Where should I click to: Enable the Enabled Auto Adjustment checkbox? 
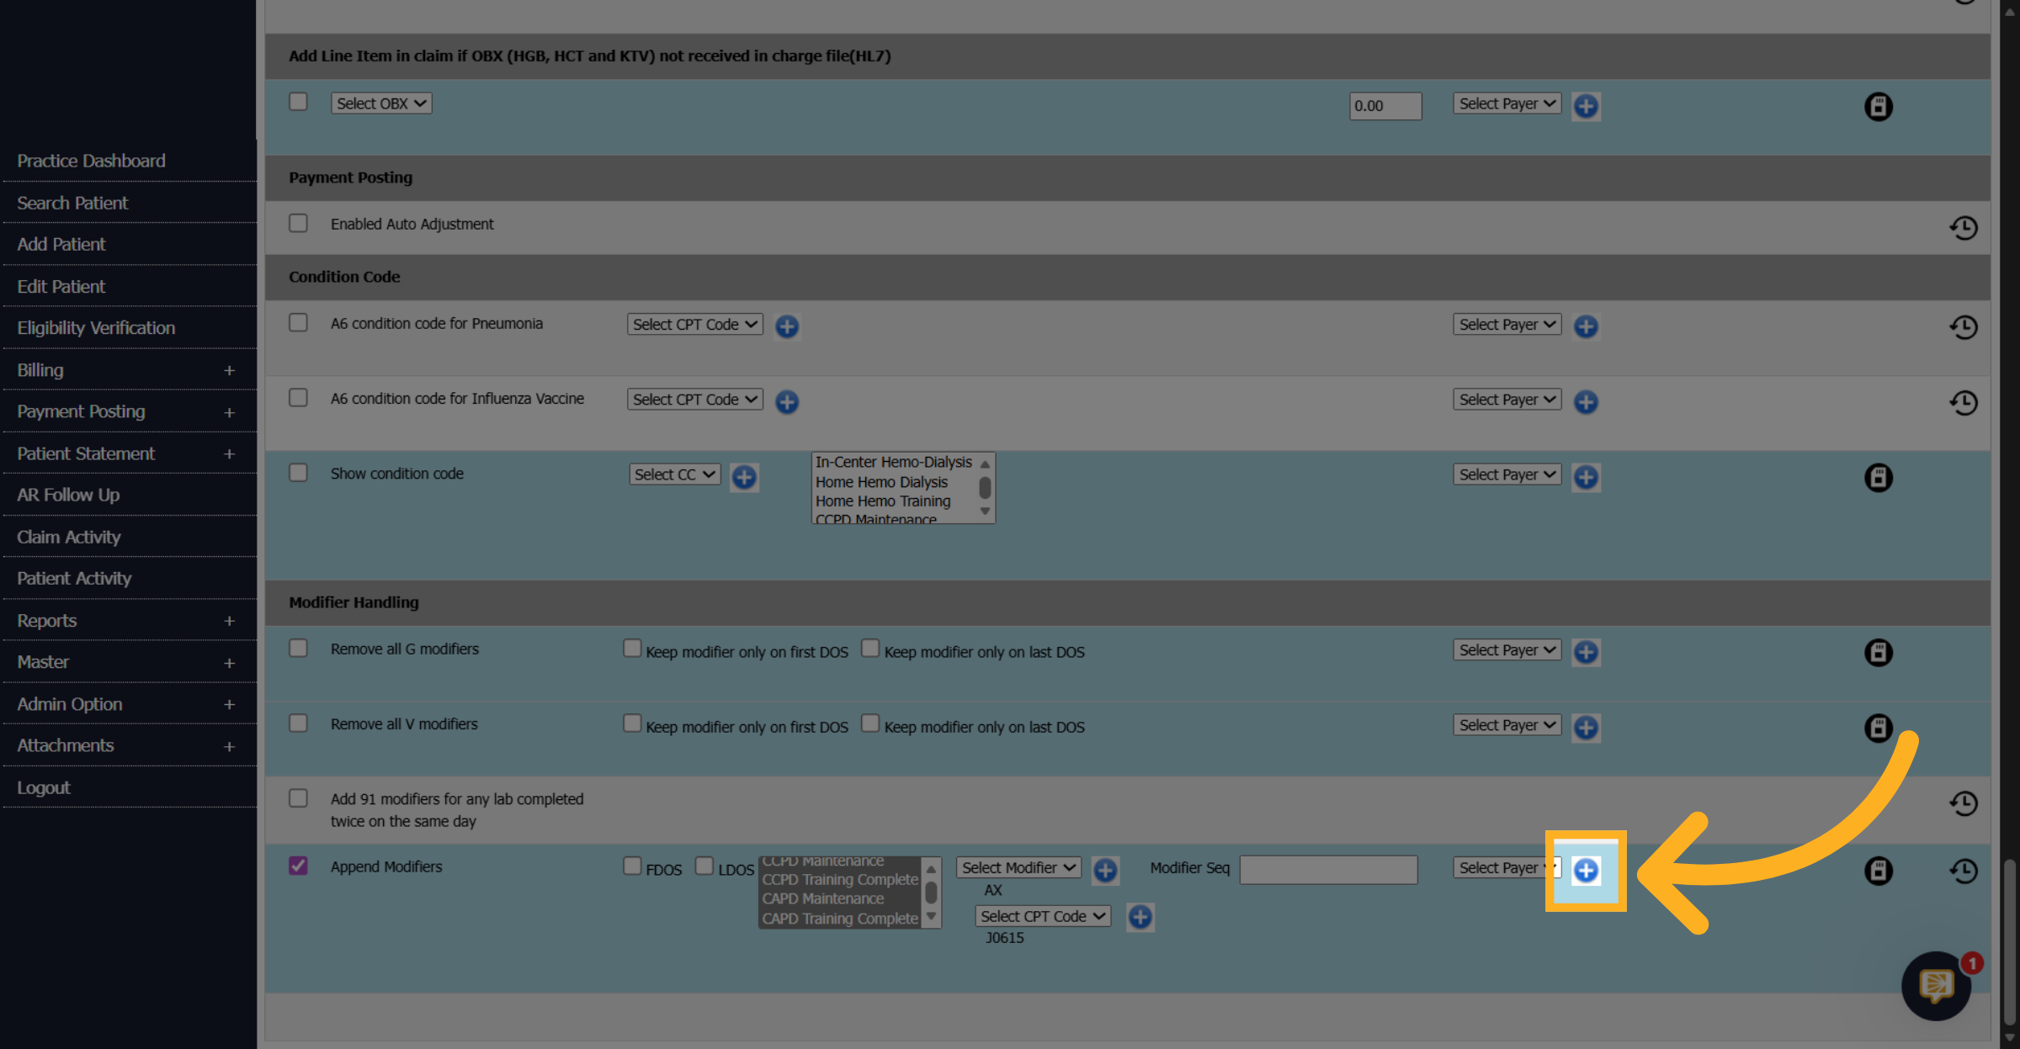tap(298, 223)
